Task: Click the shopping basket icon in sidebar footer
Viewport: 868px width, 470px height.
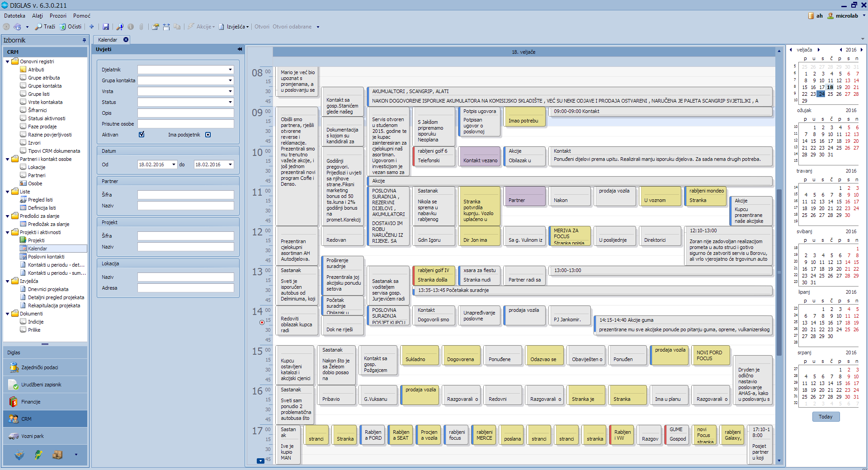Action: tap(19, 455)
